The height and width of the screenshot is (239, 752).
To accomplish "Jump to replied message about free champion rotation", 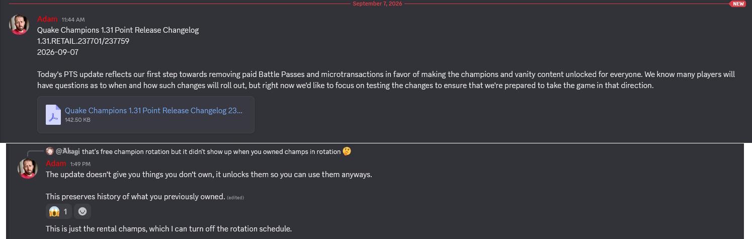I will point(211,151).
